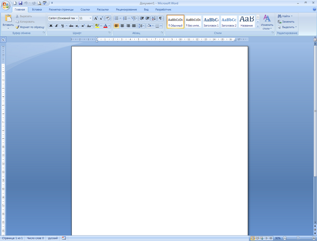This screenshot has height=241, width=317.
Task: Clear formatting using the eraser icon
Action: click(x=108, y=18)
